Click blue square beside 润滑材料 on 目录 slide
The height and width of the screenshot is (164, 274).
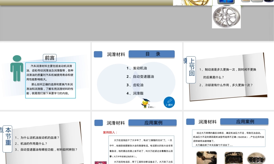click(98, 54)
